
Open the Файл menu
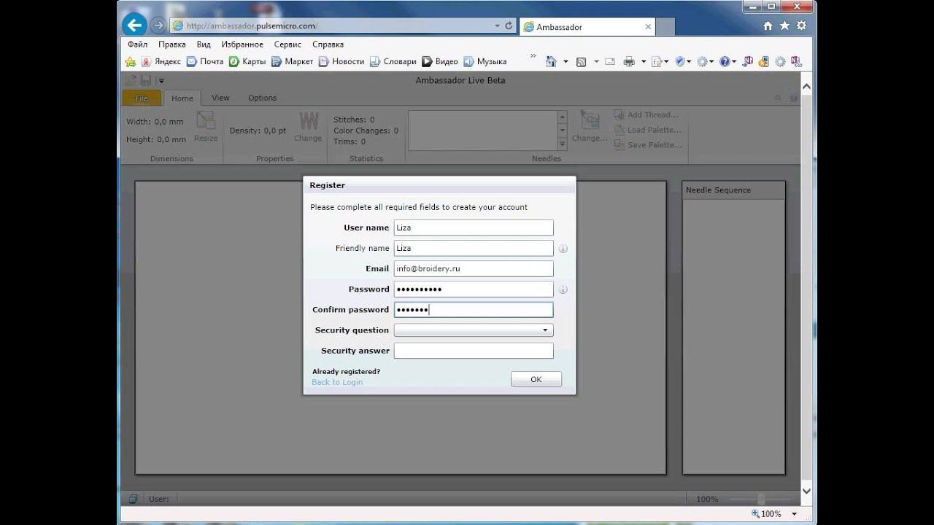point(137,44)
